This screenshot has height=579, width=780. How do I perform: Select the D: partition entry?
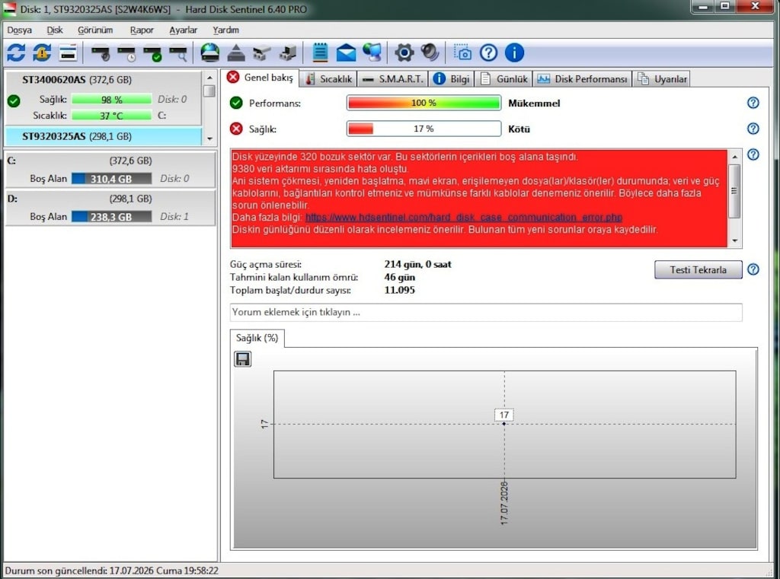coord(110,208)
